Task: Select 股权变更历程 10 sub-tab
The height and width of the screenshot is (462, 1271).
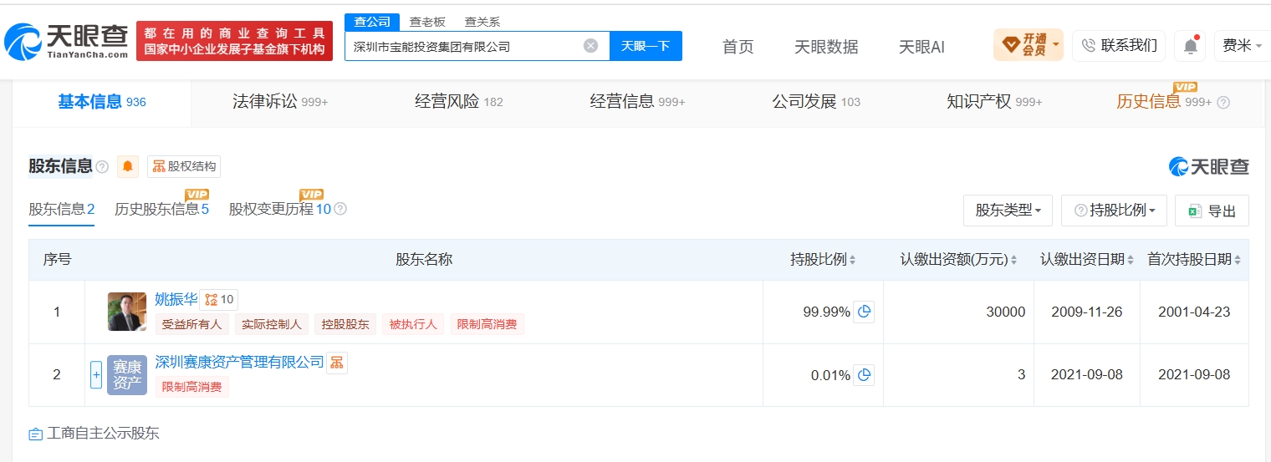Action: click(x=280, y=209)
